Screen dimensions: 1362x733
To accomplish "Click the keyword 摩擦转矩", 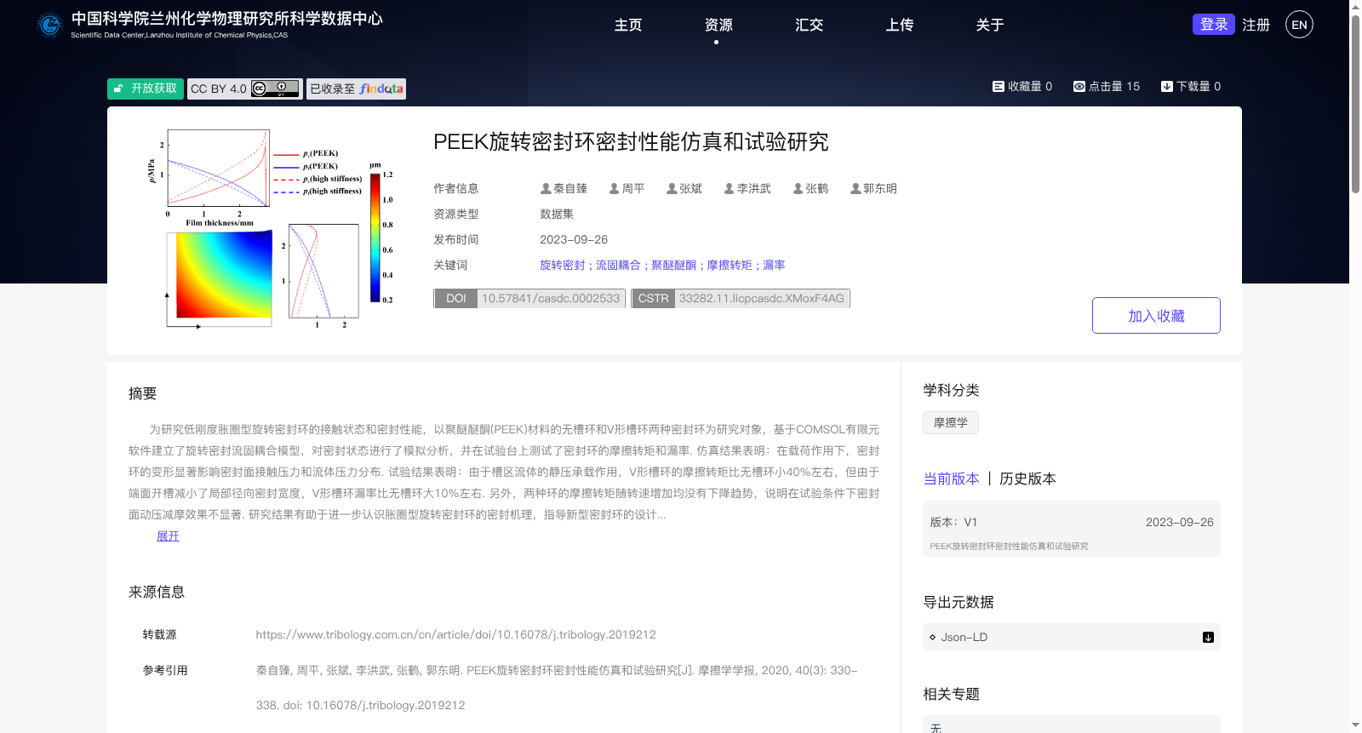I will (x=730, y=265).
